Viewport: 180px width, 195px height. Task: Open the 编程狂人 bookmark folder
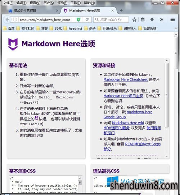tap(127, 29)
